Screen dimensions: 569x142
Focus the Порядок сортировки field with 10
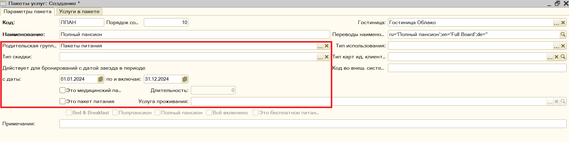[166, 23]
